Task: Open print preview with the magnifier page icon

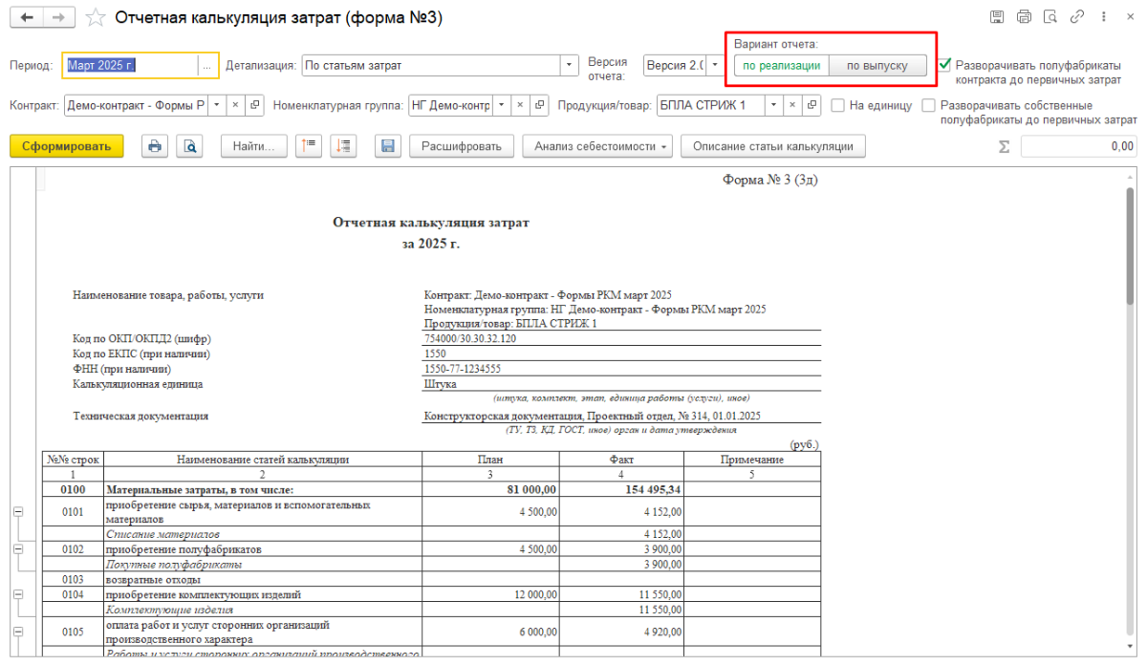Action: coord(189,146)
